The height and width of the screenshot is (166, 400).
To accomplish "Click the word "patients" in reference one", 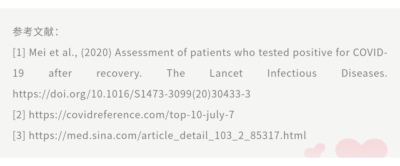I will pos(210,53).
